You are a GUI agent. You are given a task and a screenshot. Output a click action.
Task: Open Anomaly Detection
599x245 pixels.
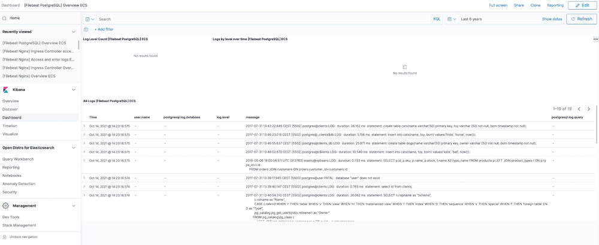pos(19,184)
